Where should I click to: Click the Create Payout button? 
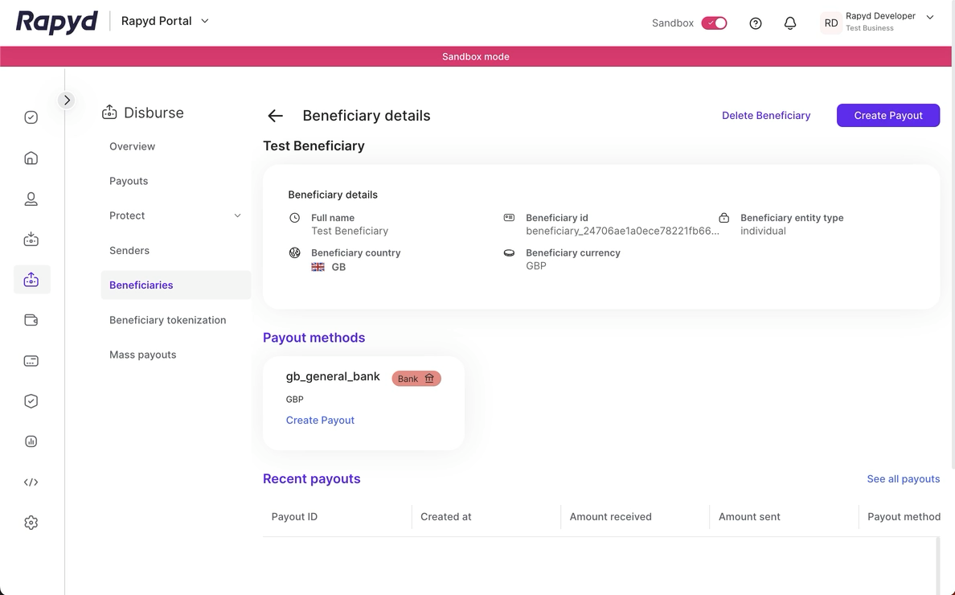(887, 115)
